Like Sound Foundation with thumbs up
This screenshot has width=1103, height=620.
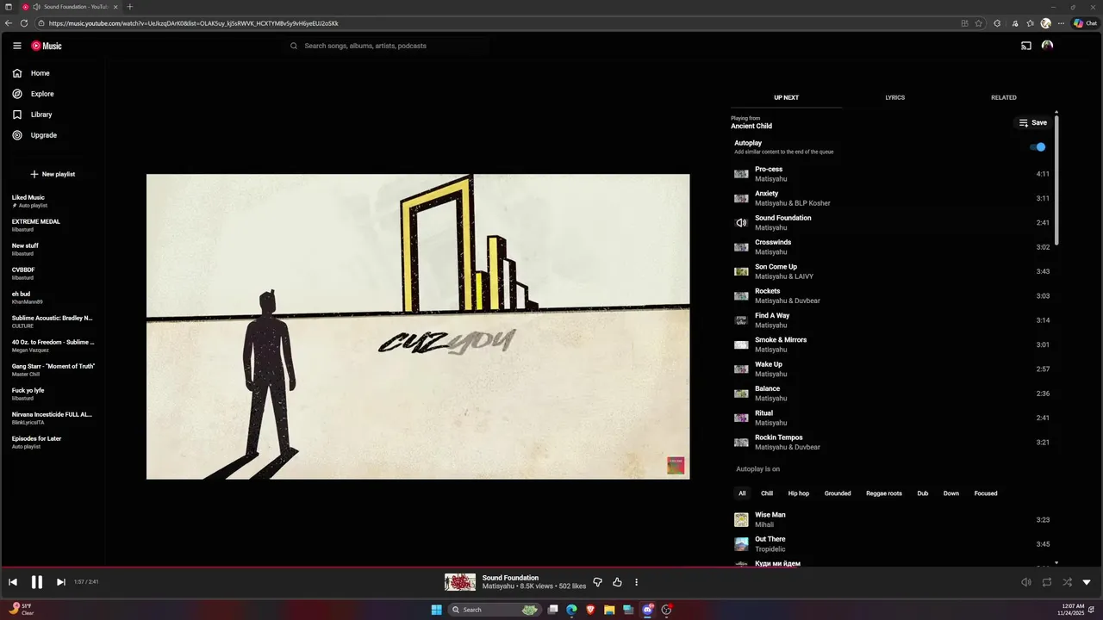[x=617, y=582]
